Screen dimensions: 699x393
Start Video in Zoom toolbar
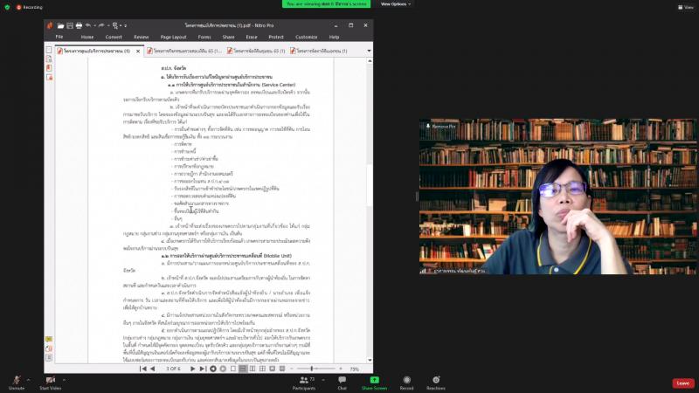tap(51, 383)
